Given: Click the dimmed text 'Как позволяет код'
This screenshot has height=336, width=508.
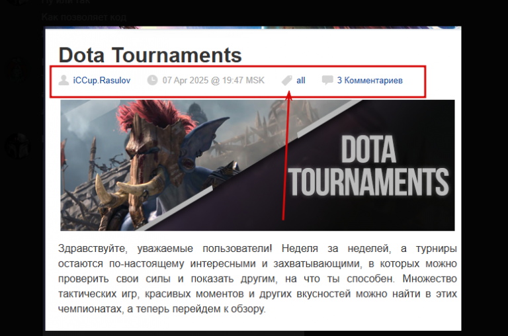Looking at the screenshot, I should (84, 17).
